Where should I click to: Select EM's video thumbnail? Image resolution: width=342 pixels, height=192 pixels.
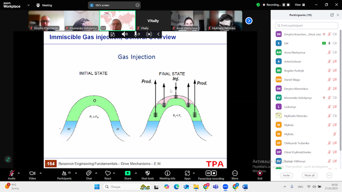point(118,20)
